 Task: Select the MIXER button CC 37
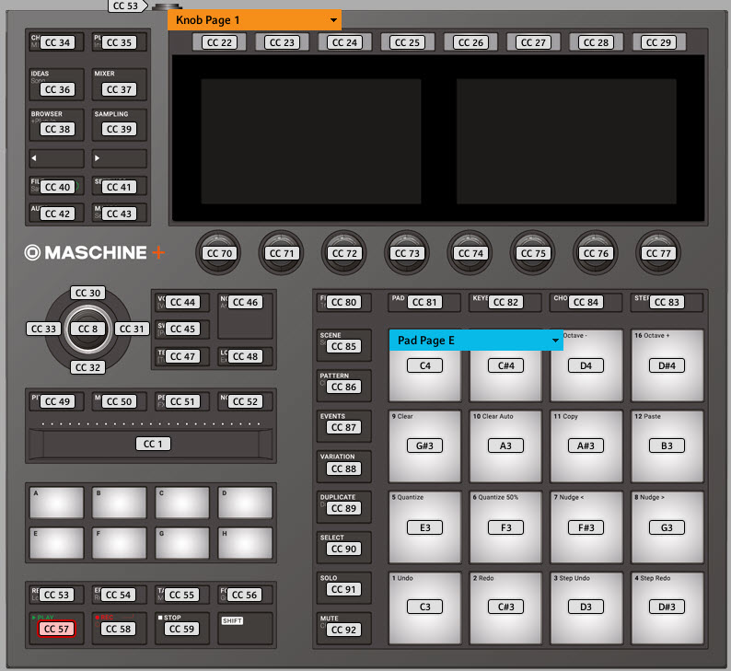pyautogui.click(x=120, y=85)
